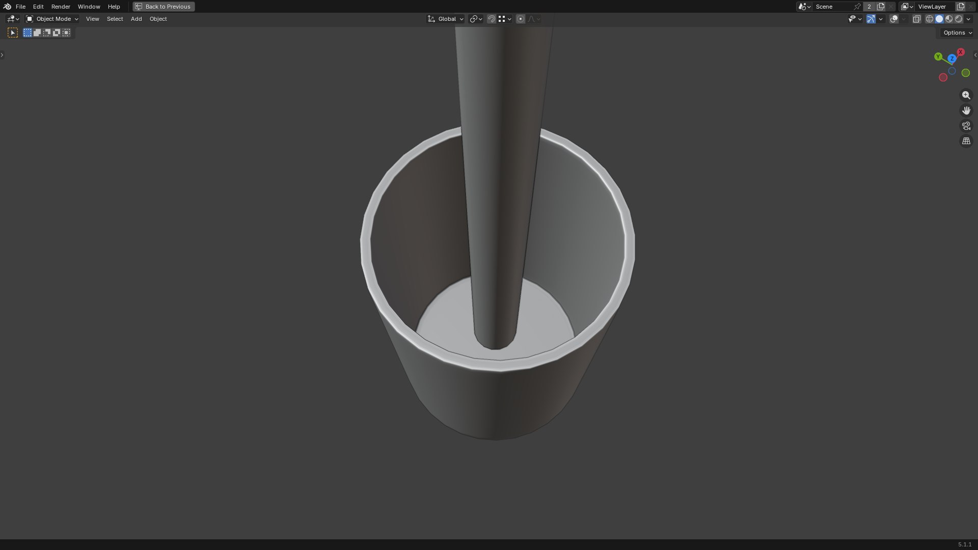Open snapping options dropdown
Screen dimensions: 978x550
click(x=505, y=19)
